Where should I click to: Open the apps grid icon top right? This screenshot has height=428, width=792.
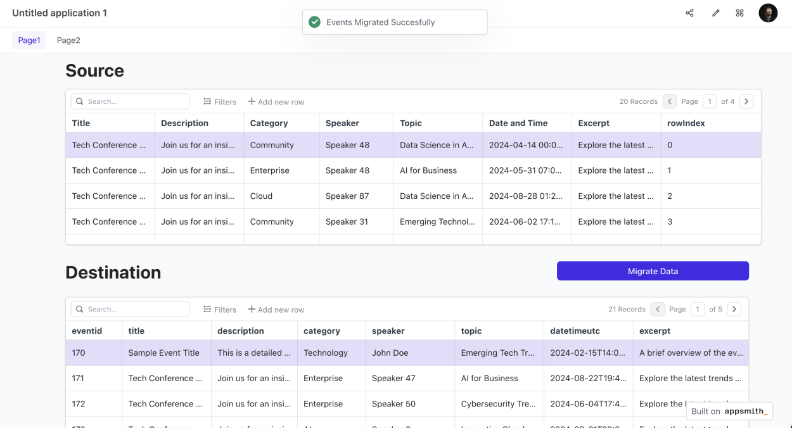coord(739,13)
